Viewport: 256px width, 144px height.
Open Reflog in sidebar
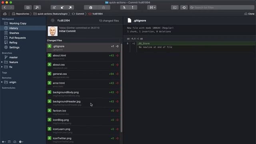23,42
